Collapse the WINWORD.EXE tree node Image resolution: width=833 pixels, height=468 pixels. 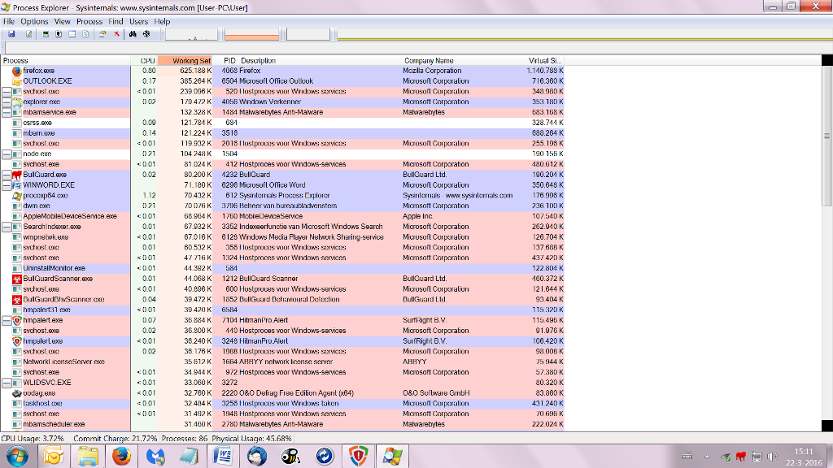tap(7, 185)
